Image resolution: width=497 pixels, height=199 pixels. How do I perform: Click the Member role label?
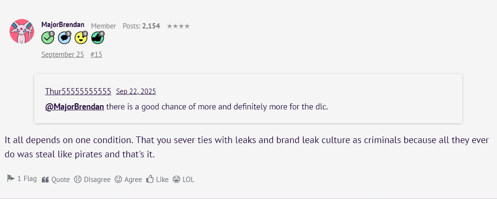coord(103,26)
